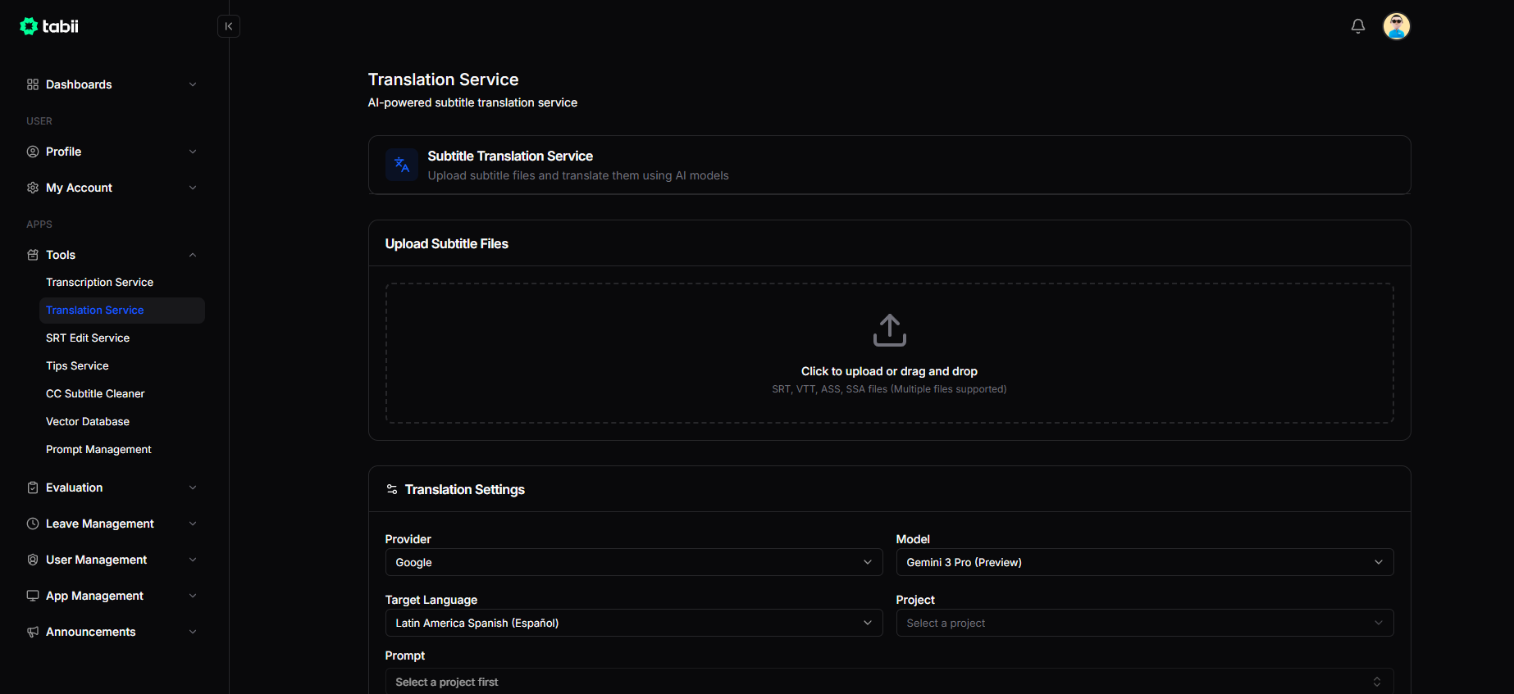Image resolution: width=1514 pixels, height=694 pixels.
Task: Click the notification bell icon
Action: point(1358,26)
